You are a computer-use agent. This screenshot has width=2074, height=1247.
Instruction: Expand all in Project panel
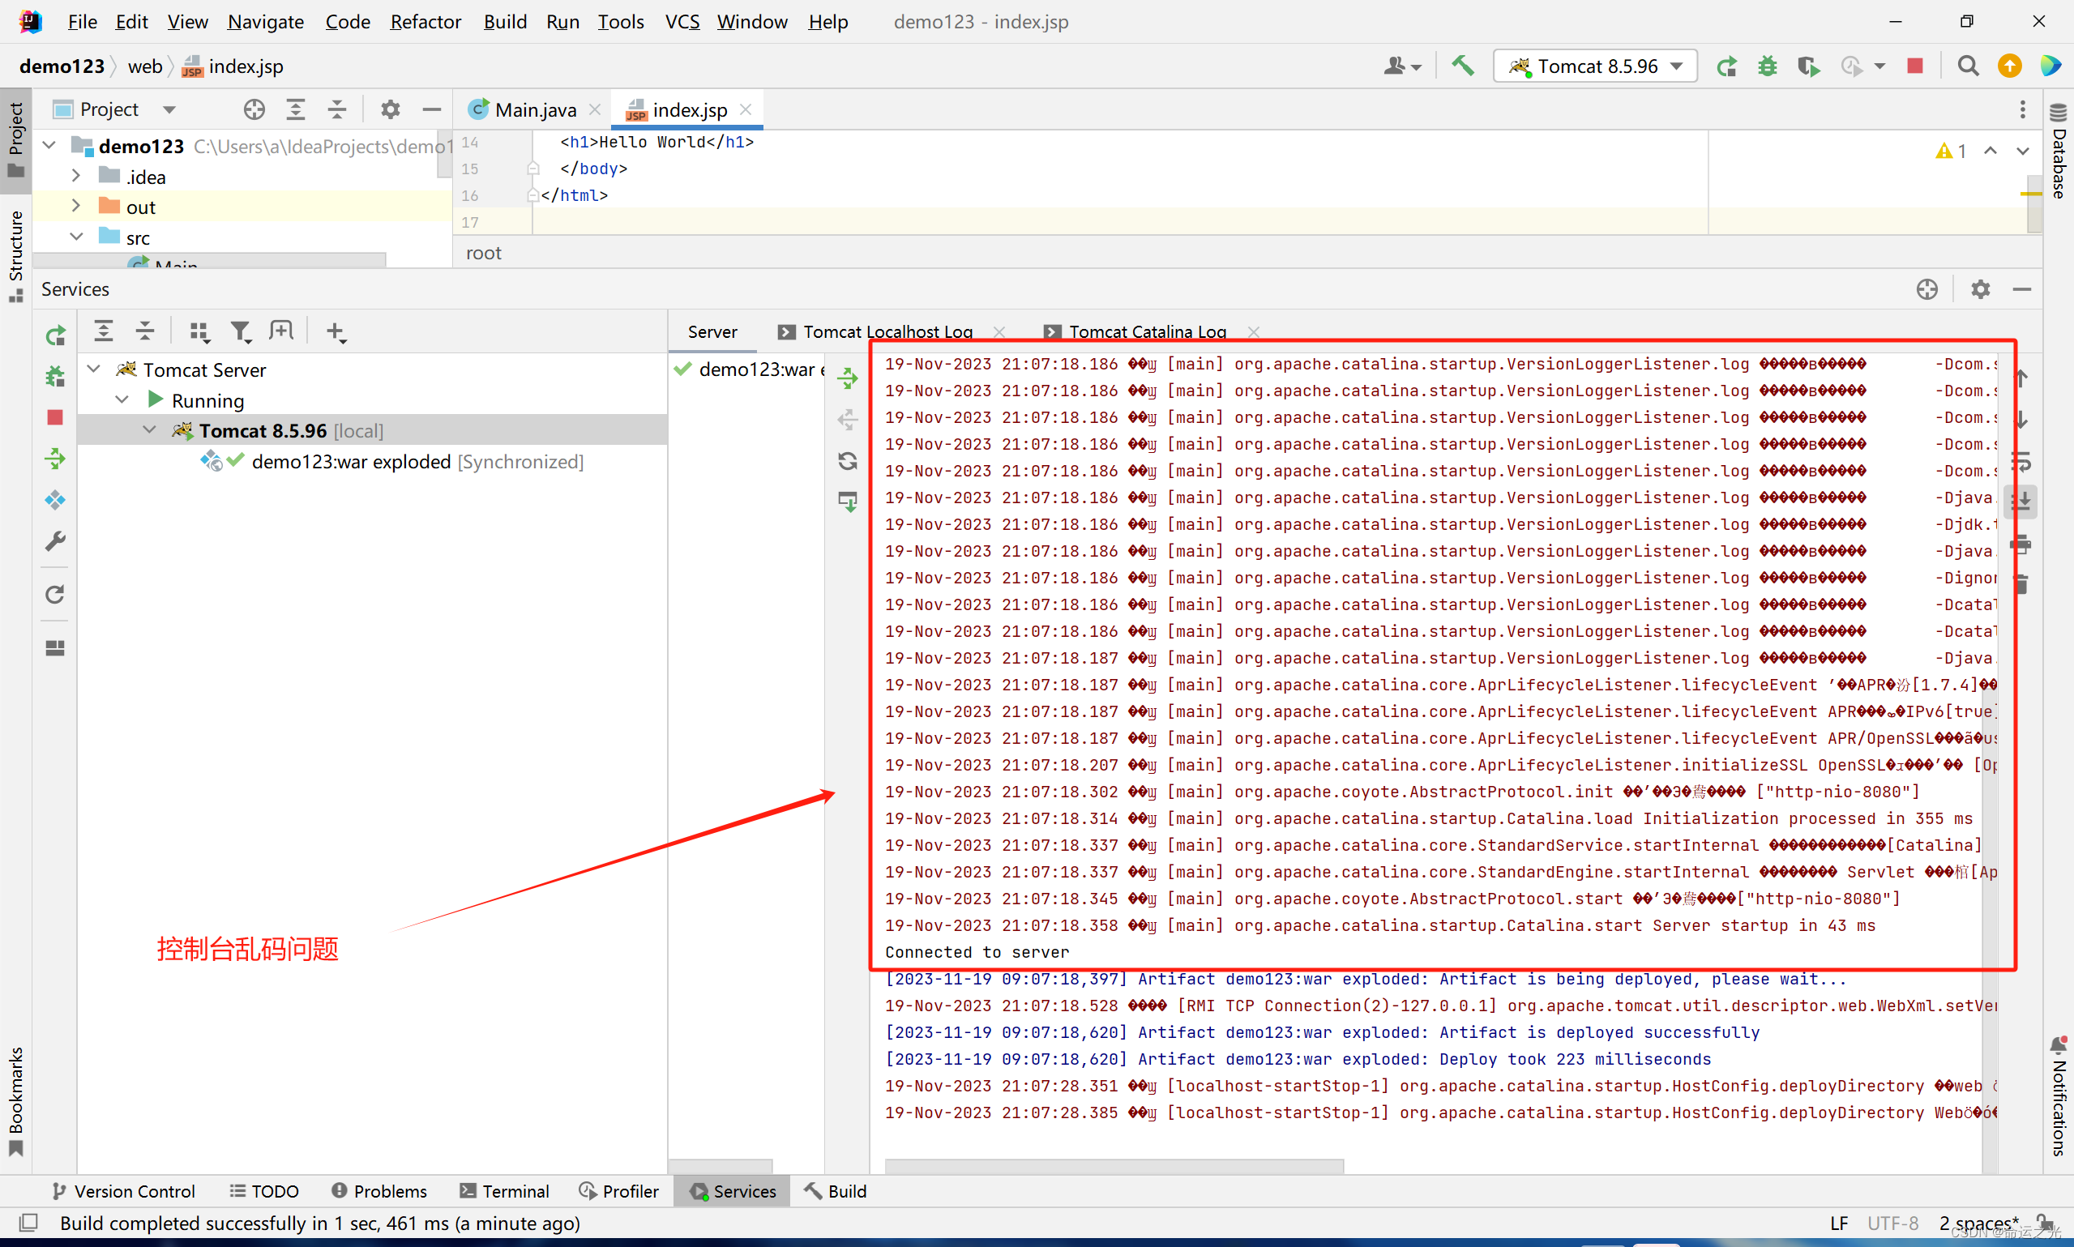(x=296, y=109)
